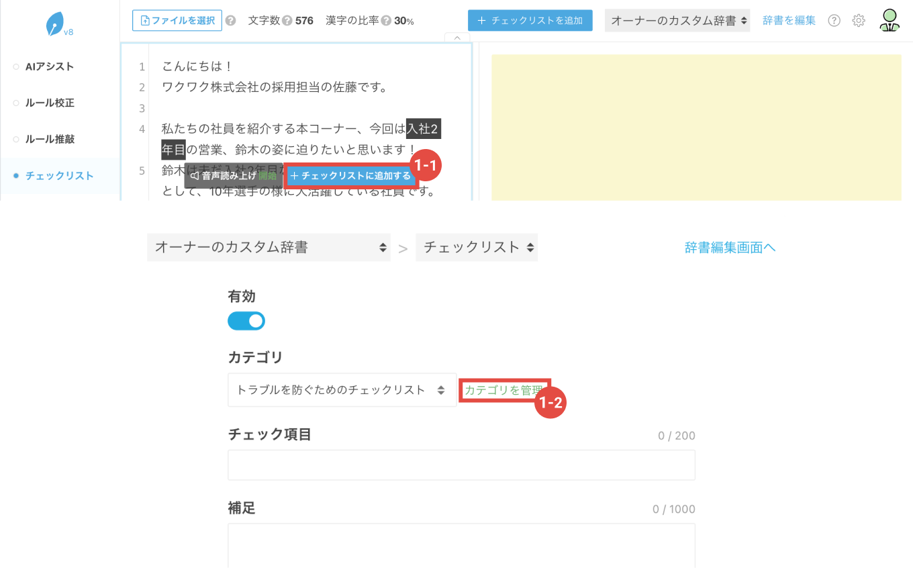The width and height of the screenshot is (913, 568).
Task: Click the yellow notes panel
Action: pyautogui.click(x=696, y=128)
